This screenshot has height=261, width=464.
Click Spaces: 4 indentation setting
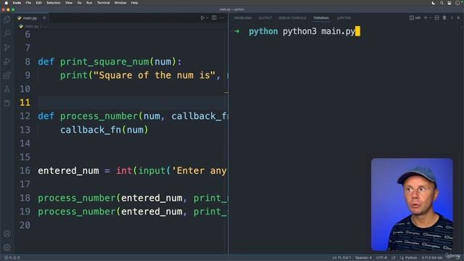[363, 257]
